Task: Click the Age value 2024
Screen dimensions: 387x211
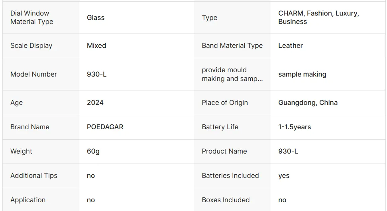Action: tap(95, 103)
